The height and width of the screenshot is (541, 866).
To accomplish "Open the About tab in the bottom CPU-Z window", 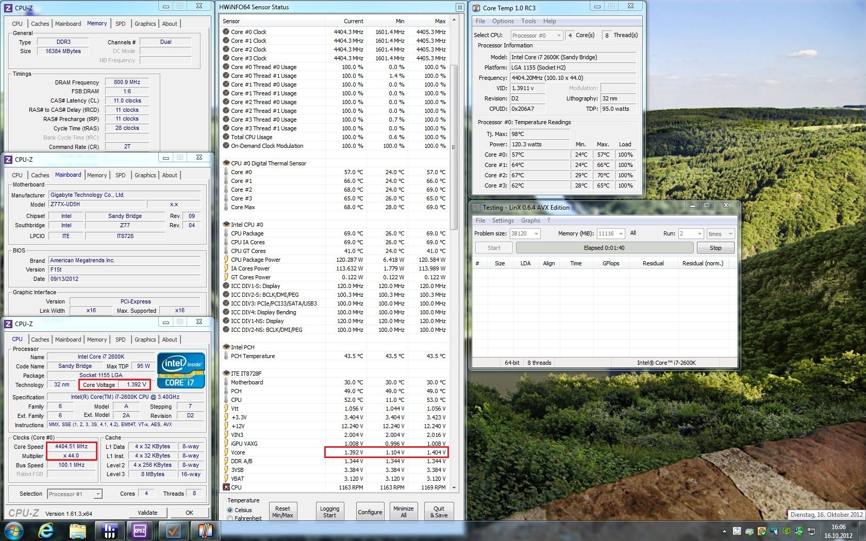I will [170, 340].
